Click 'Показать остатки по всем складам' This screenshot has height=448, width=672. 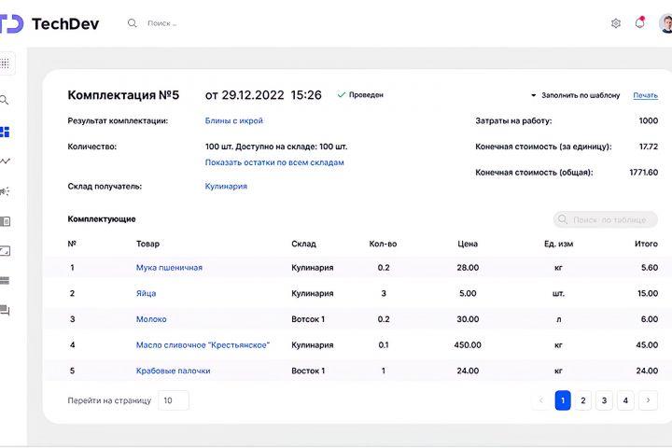274,162
